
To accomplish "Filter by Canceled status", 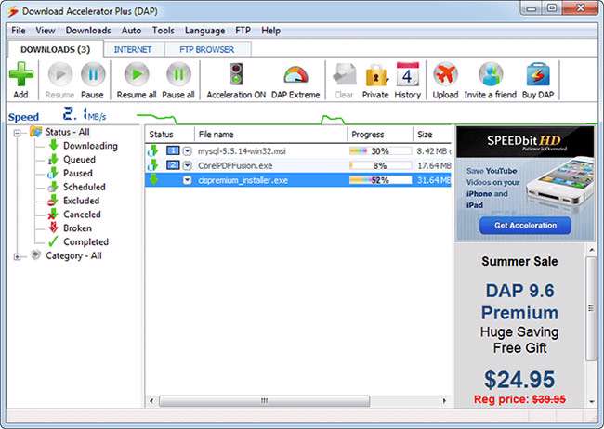I will click(82, 214).
